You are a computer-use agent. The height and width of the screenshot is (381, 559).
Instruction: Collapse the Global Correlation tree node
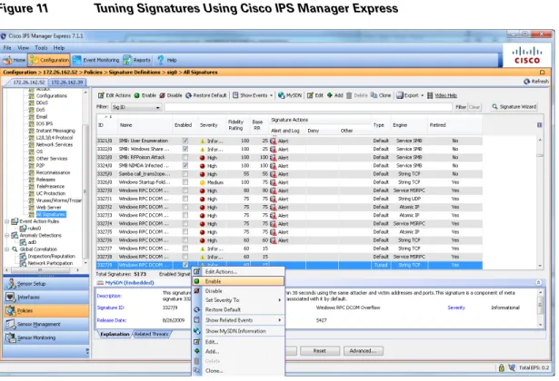coord(6,249)
